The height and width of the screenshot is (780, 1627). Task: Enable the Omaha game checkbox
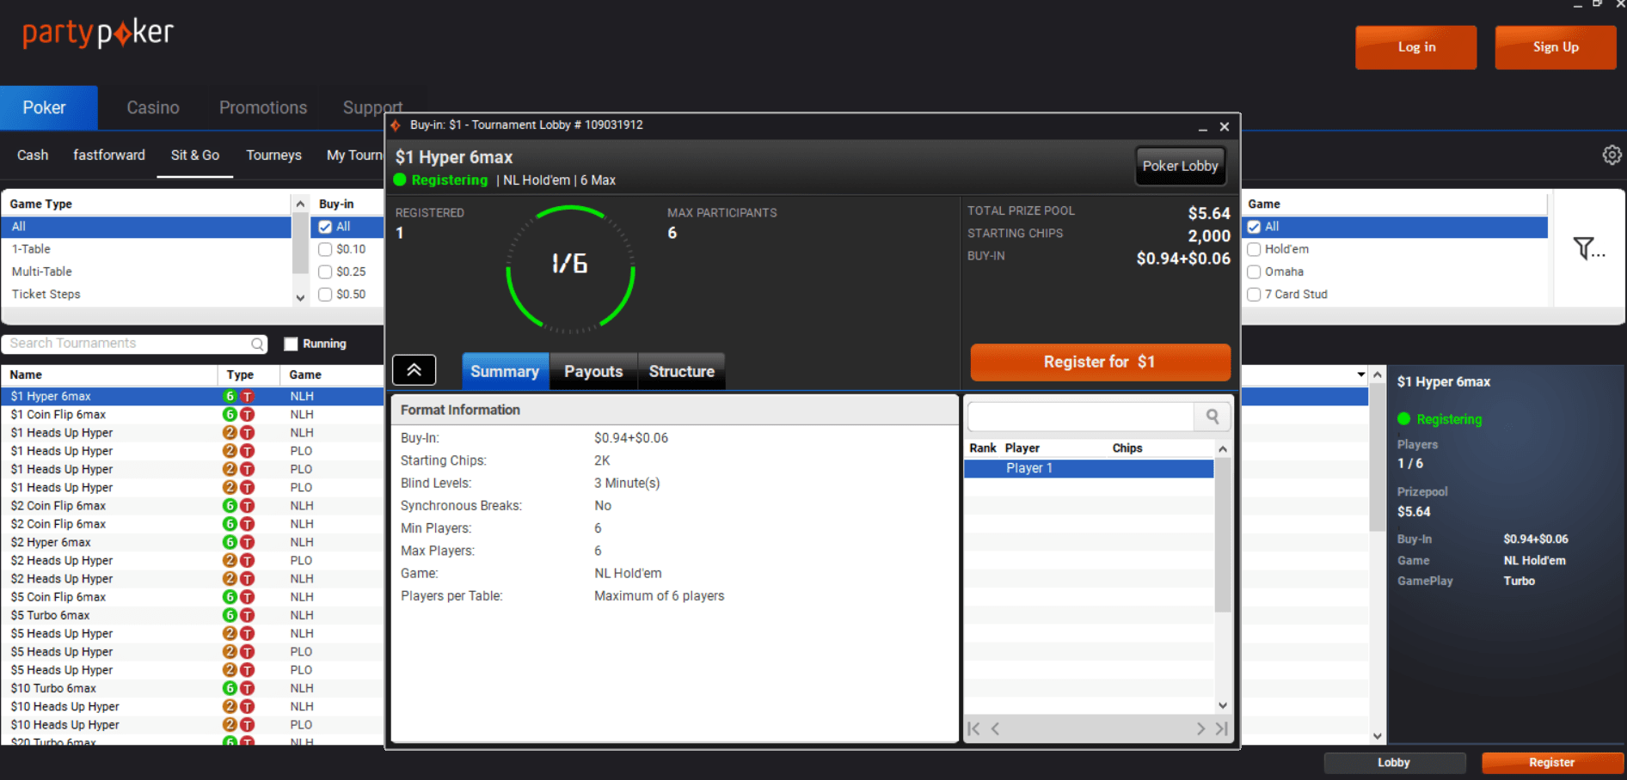coord(1254,271)
